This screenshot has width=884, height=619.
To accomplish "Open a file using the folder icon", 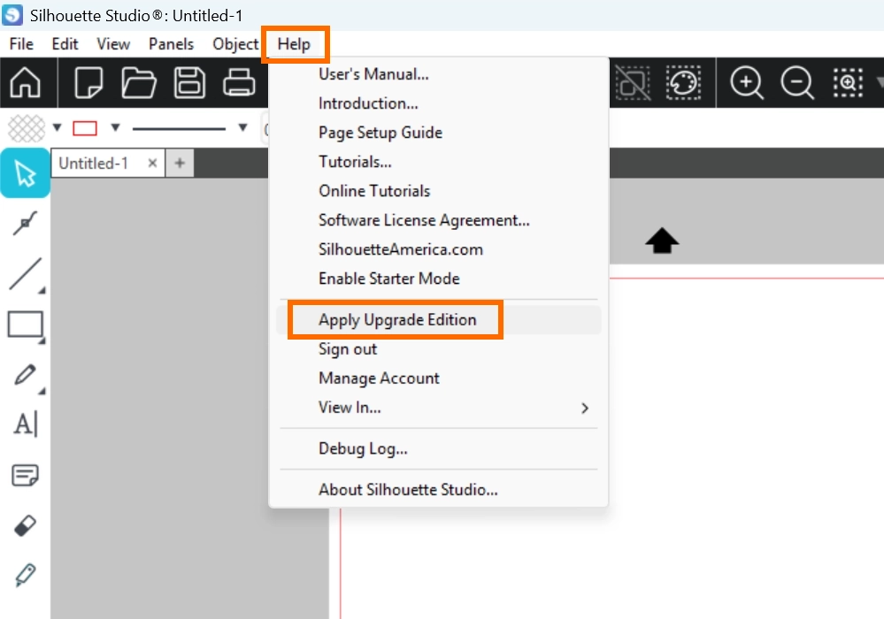I will coord(139,83).
